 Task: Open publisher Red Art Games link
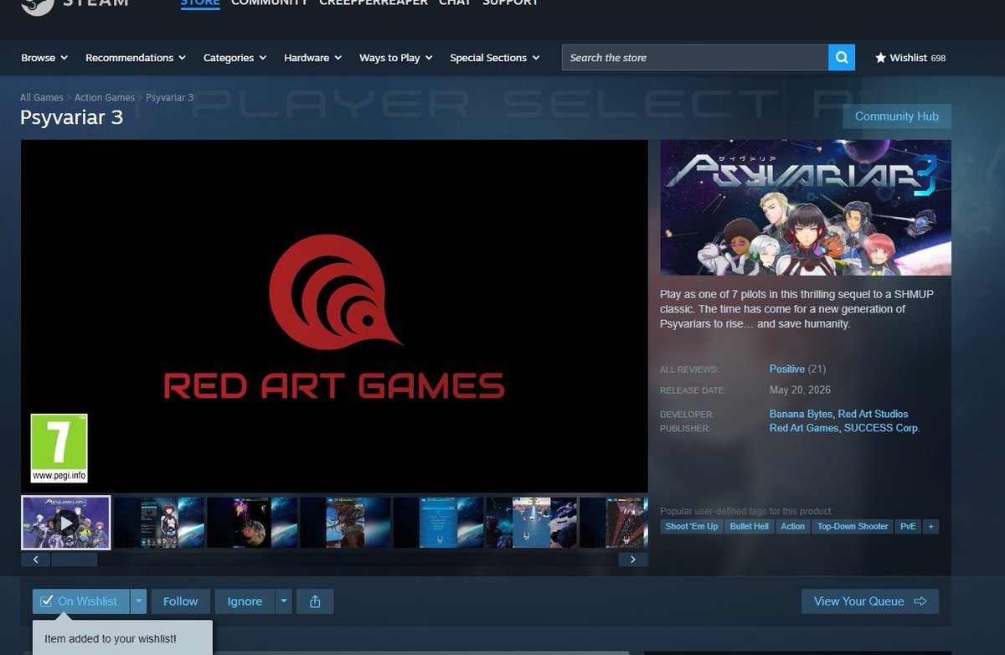coord(804,428)
